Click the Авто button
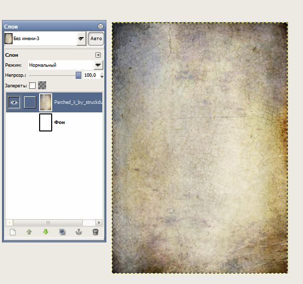This screenshot has height=284, width=303. point(96,39)
